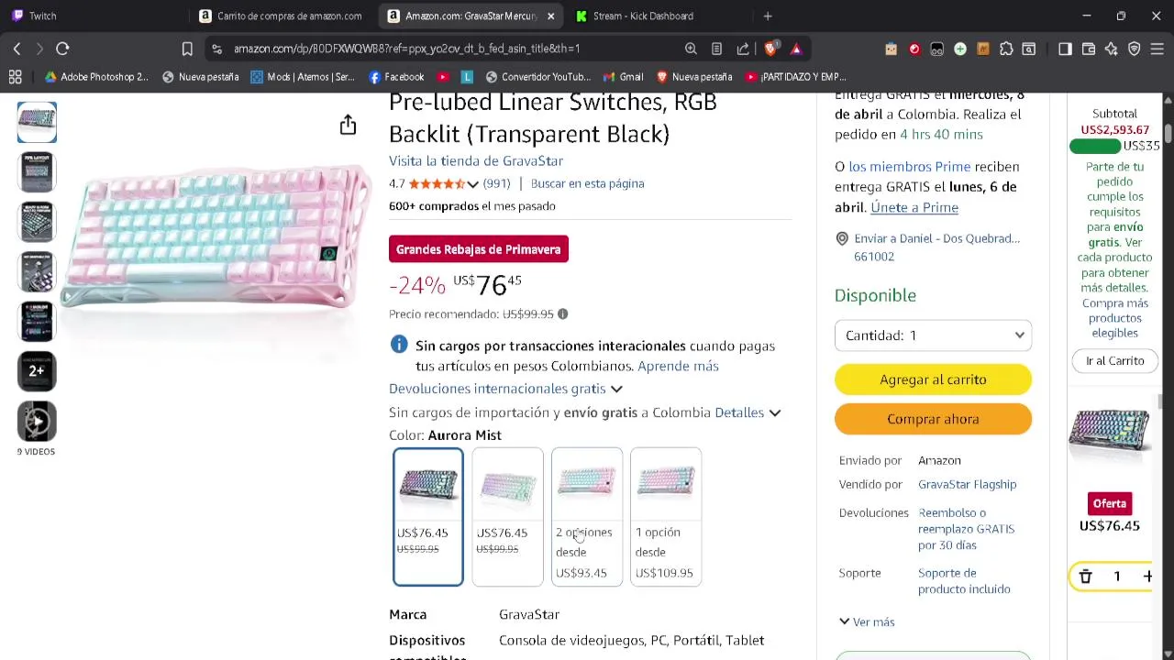This screenshot has height=660, width=1174.
Task: Click Agregar al carrito button
Action: [x=933, y=379]
